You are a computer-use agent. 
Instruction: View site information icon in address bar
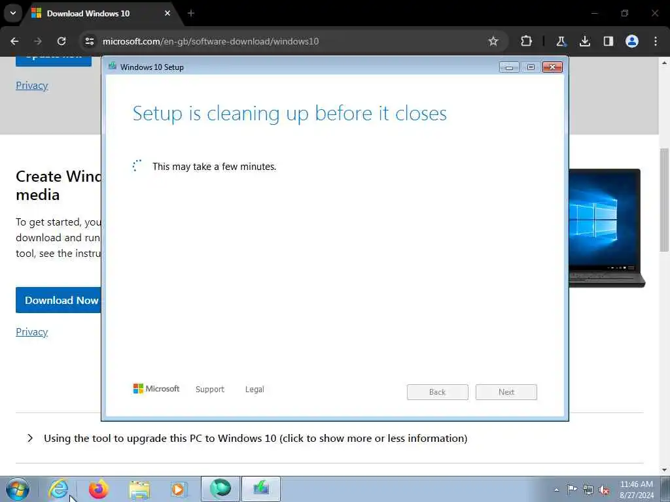(x=89, y=41)
